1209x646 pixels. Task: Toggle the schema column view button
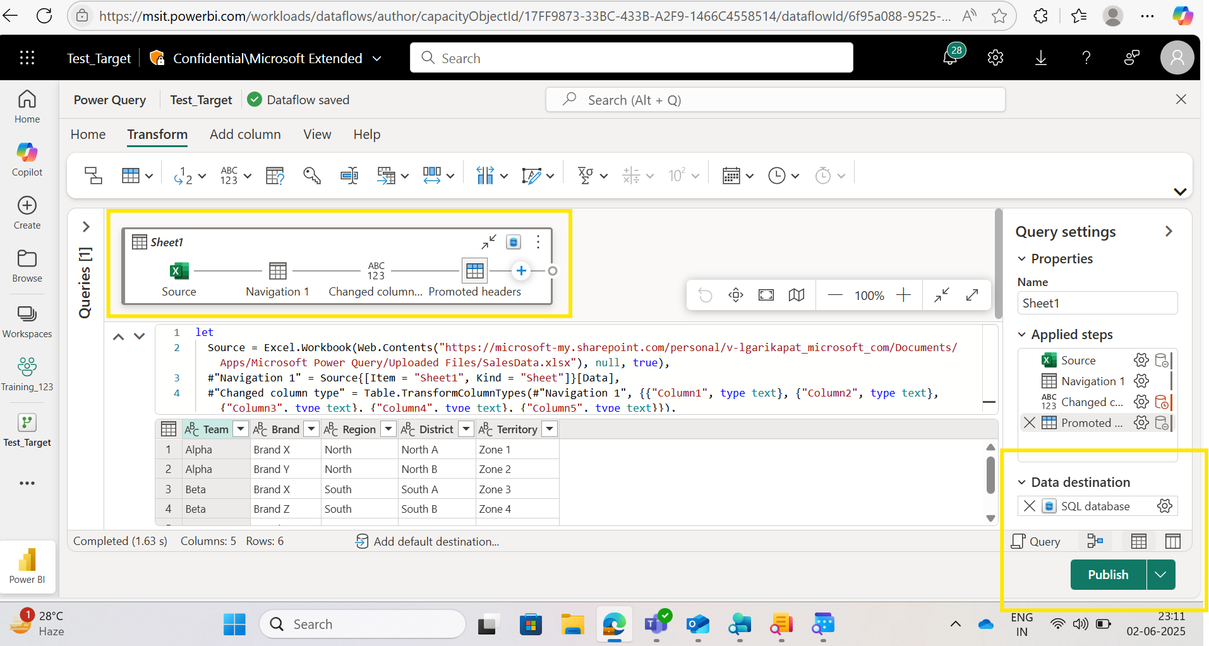[x=1173, y=541]
